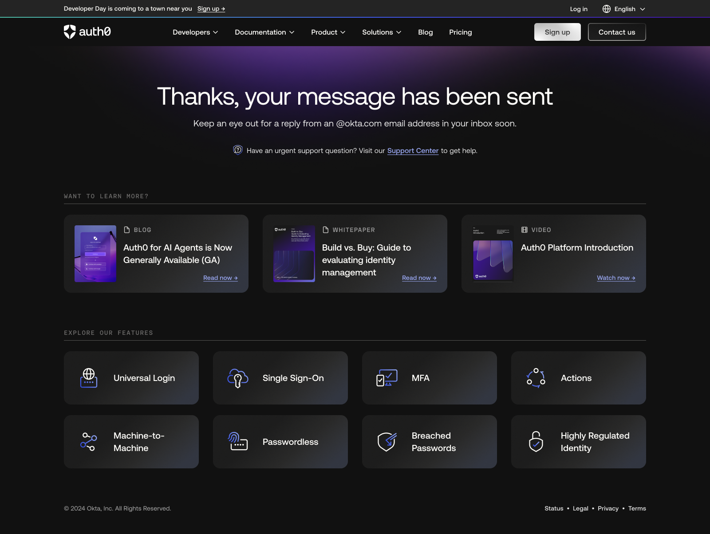Click the Universal Login globe icon
The image size is (710, 534).
89,378
